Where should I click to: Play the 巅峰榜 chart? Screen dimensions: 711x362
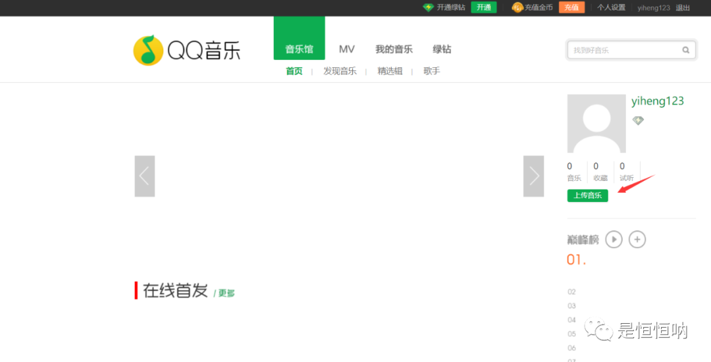pos(614,239)
